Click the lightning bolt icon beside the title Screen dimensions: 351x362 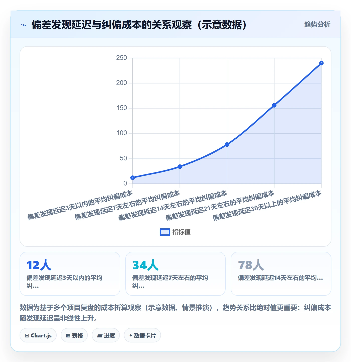coord(24,25)
